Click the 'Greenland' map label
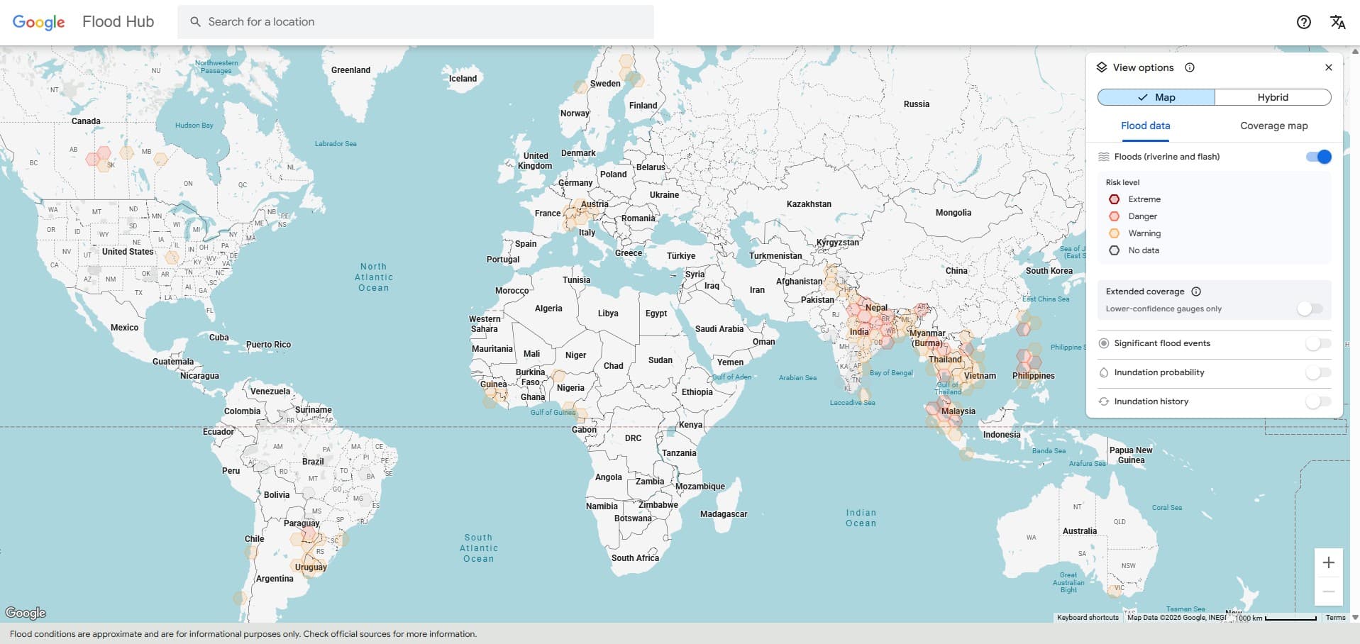The image size is (1360, 644). 350,70
